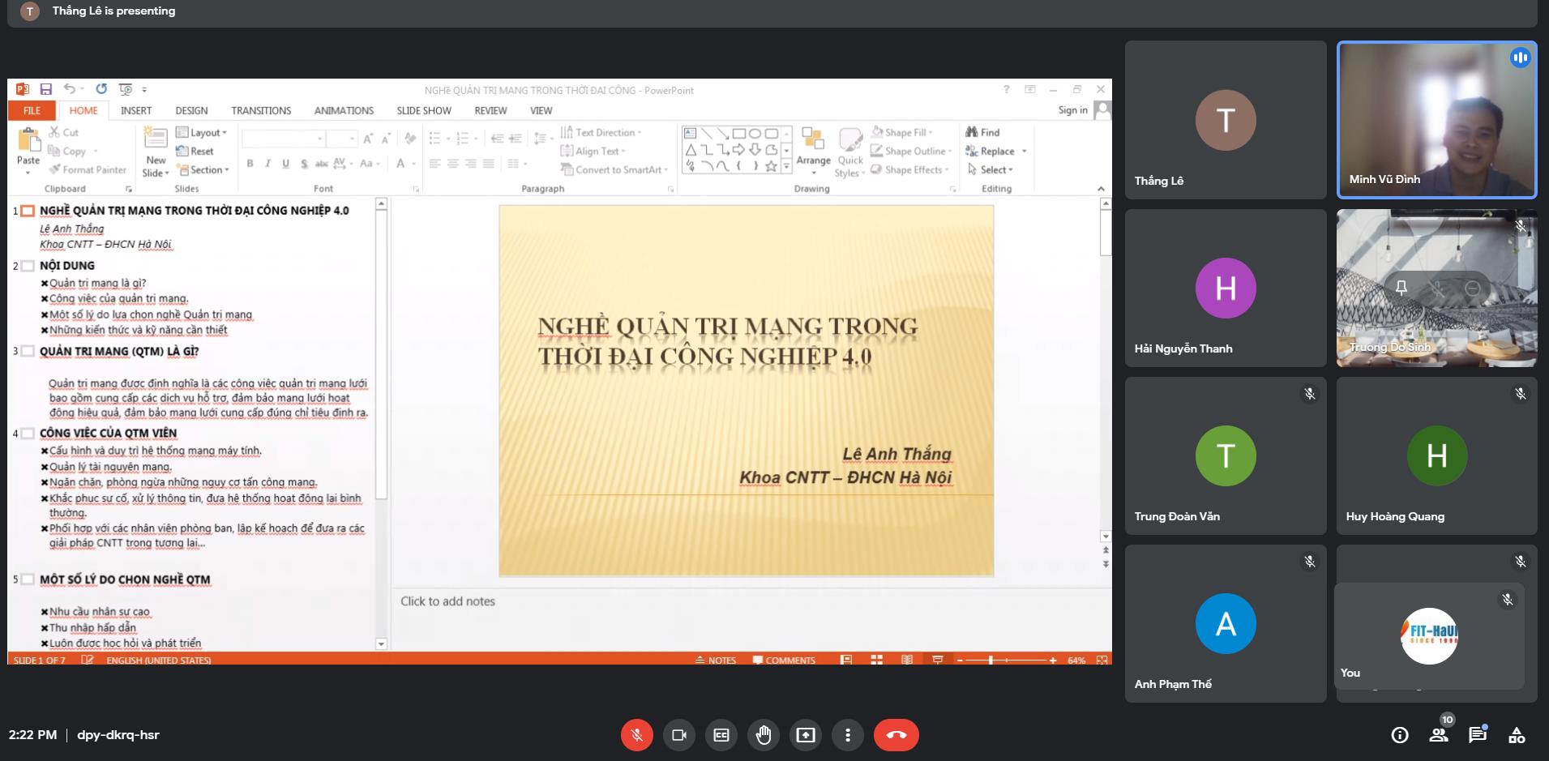Adjust the zoom slider handle
The width and height of the screenshot is (1549, 761).
pos(991,660)
